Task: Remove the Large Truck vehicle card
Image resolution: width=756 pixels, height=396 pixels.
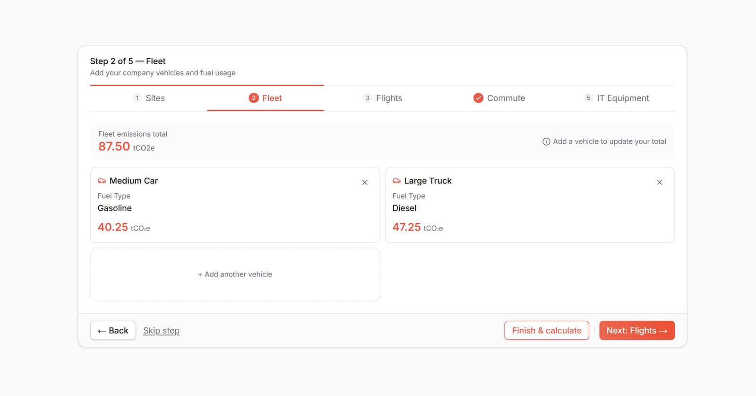Action: pyautogui.click(x=660, y=182)
